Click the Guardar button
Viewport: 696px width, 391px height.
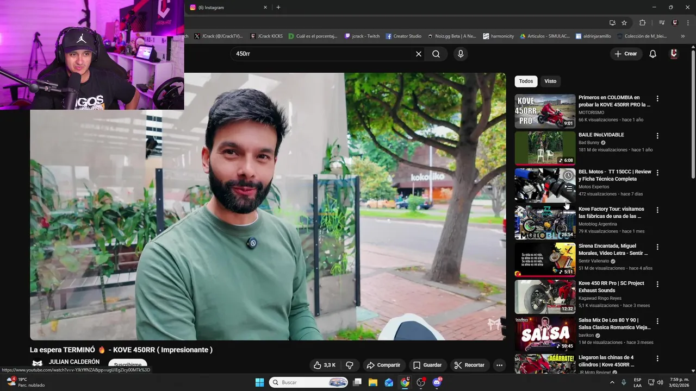tap(427, 365)
